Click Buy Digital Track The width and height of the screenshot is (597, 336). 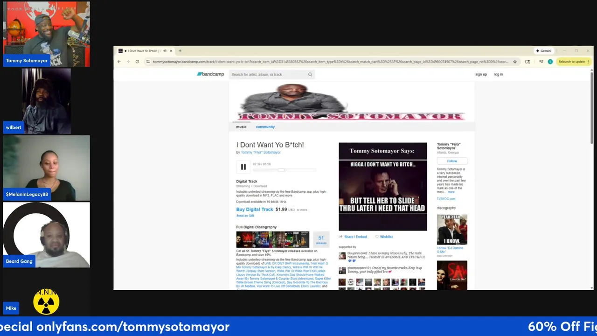tap(255, 210)
